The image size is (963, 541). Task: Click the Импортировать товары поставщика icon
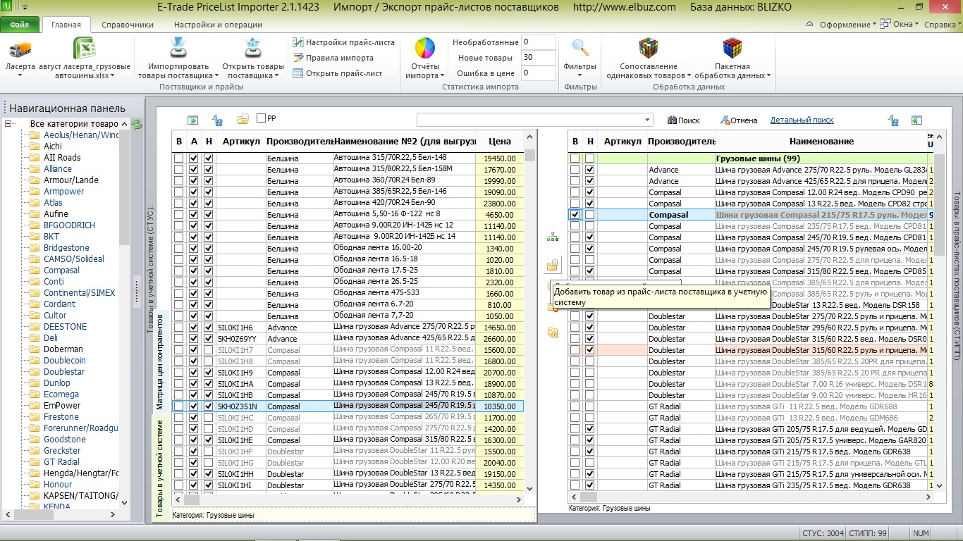click(x=178, y=48)
